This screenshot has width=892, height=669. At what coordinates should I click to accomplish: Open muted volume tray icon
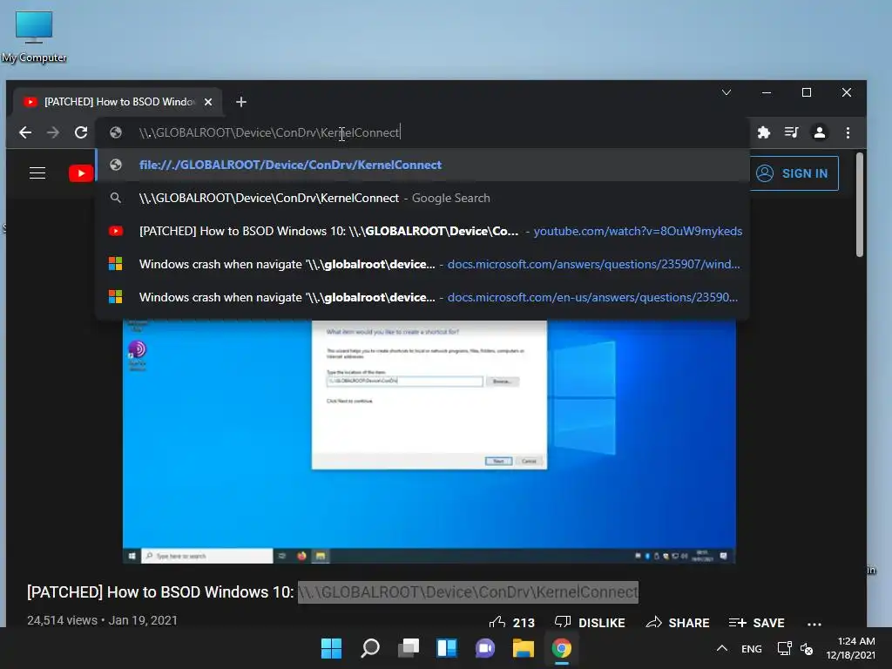(807, 648)
